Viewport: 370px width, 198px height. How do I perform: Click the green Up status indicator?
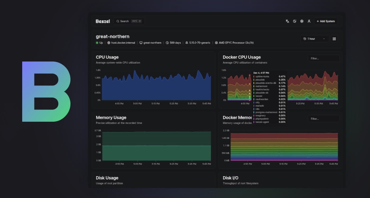tap(97, 43)
